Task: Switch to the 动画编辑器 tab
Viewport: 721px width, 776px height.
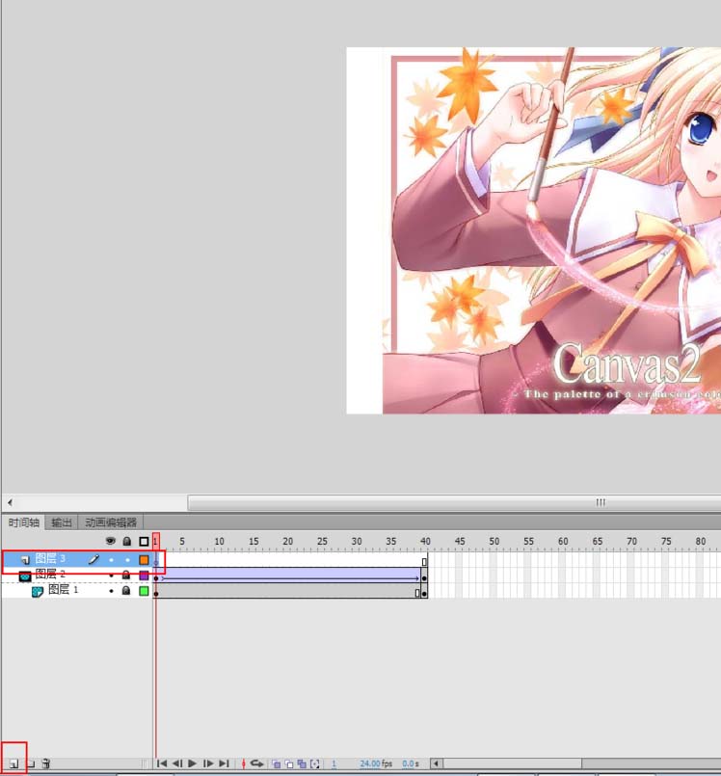Action: click(111, 522)
